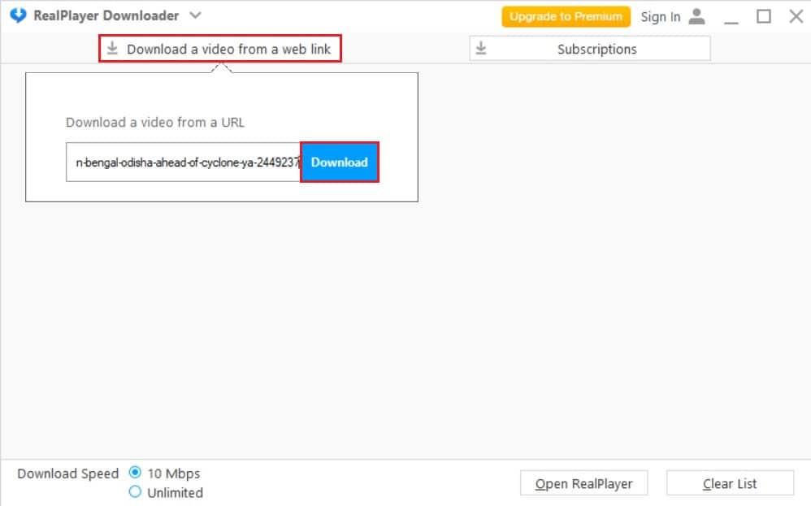
Task: Close the RealPlayer Downloader window
Action: click(796, 16)
